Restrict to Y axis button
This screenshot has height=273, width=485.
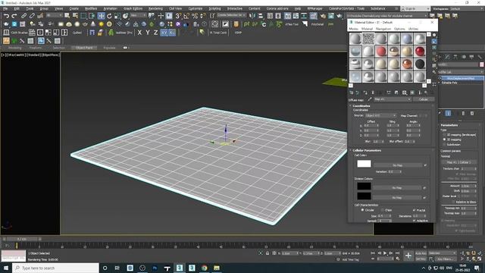(148, 33)
